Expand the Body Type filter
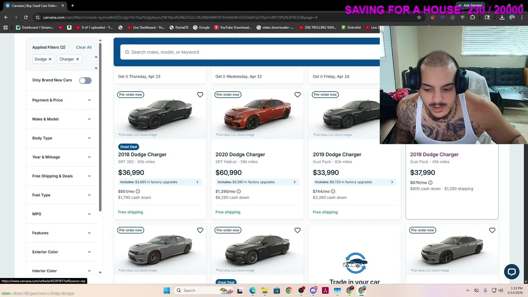The height and width of the screenshot is (297, 528). [61, 138]
